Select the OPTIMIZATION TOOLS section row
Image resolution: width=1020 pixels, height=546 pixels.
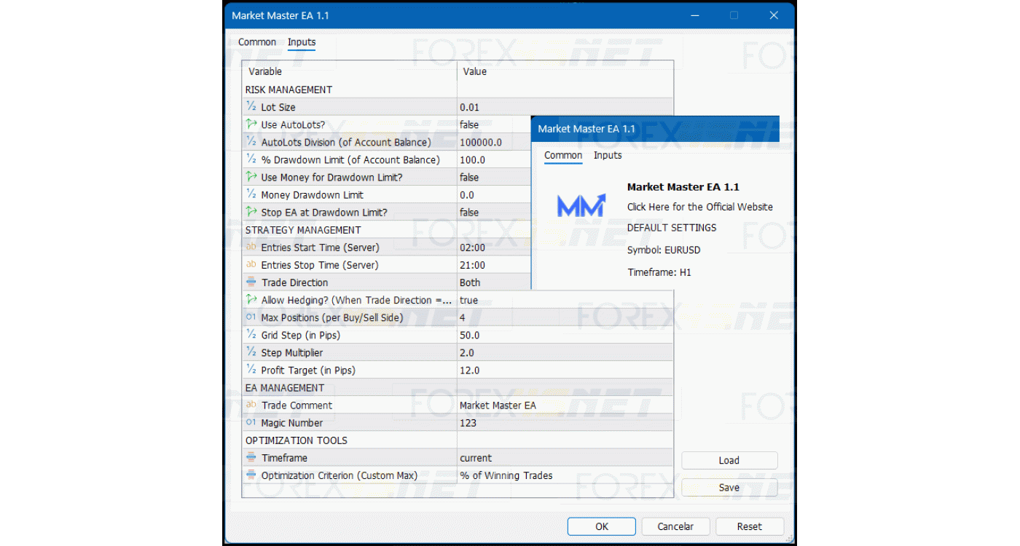coord(458,440)
